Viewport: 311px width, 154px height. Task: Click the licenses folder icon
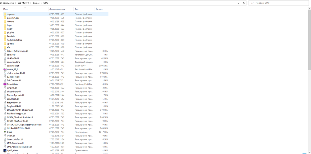point(5,22)
